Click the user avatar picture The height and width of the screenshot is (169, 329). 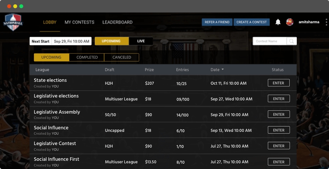click(290, 22)
